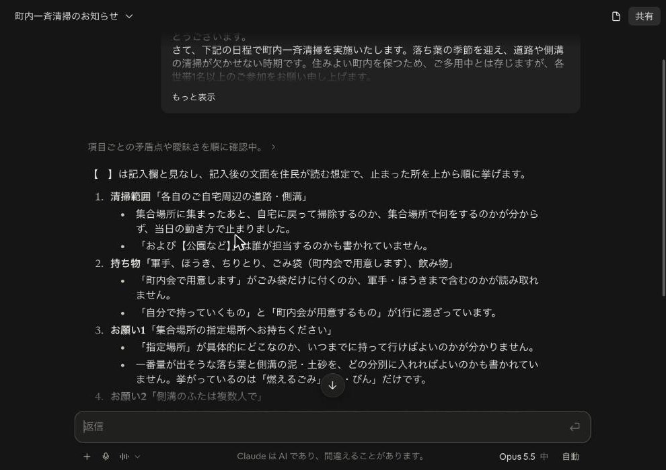Click the disclaimer Claude は AI であり、間違えることがあります。

332,457
